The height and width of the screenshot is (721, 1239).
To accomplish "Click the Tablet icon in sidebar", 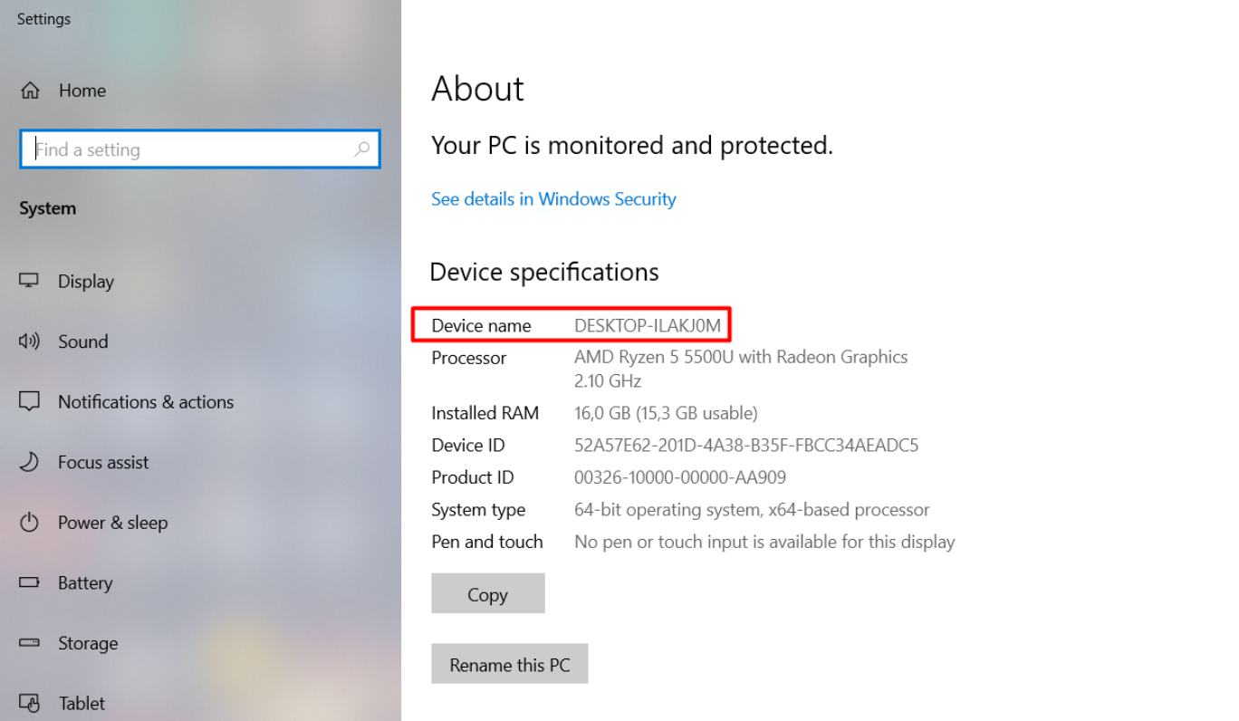I will [30, 703].
